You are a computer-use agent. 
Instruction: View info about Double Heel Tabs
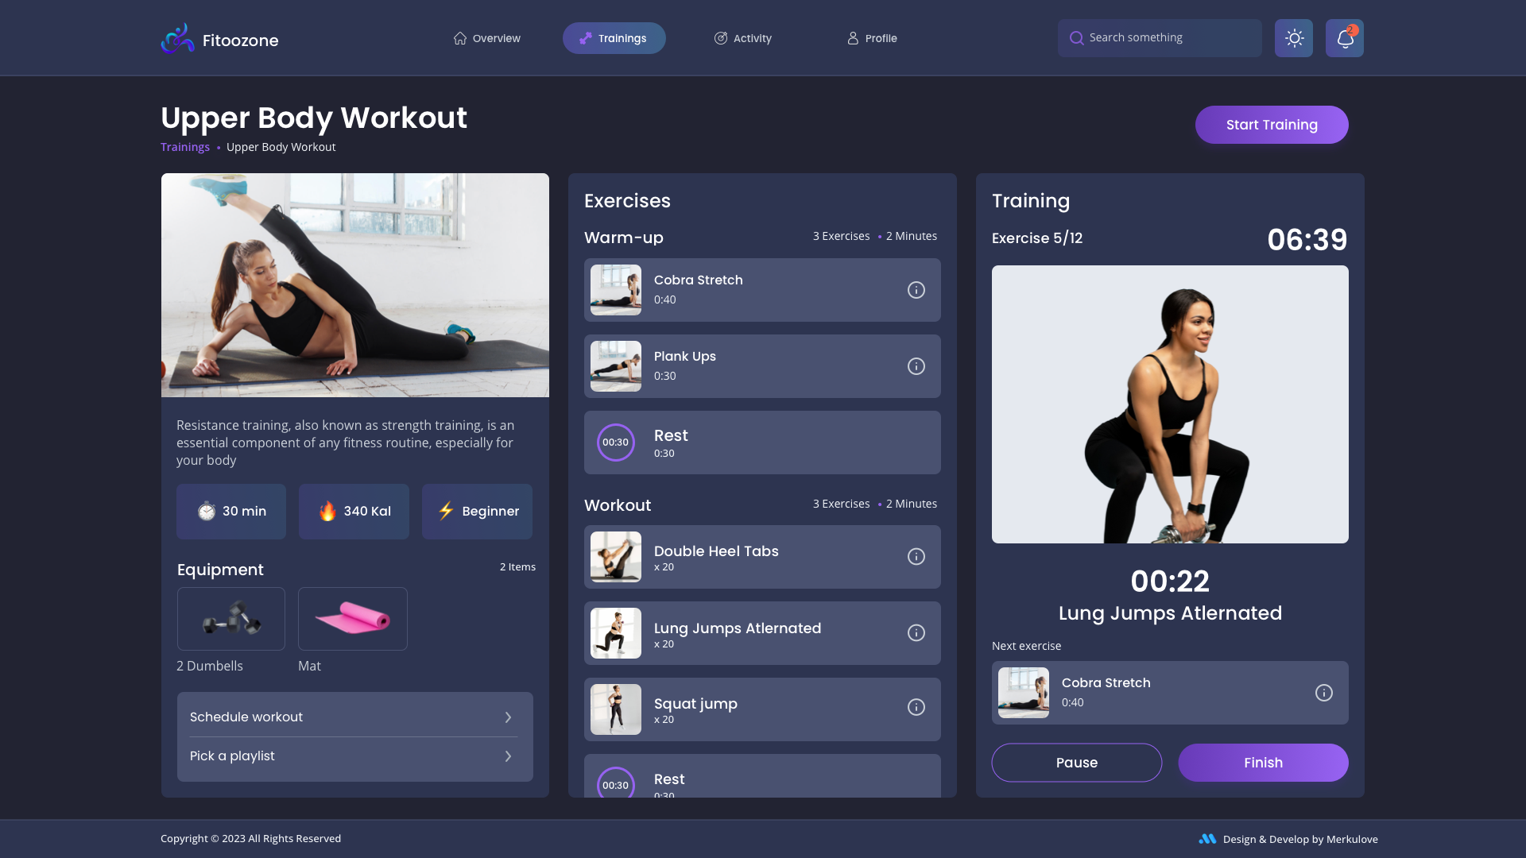916,556
